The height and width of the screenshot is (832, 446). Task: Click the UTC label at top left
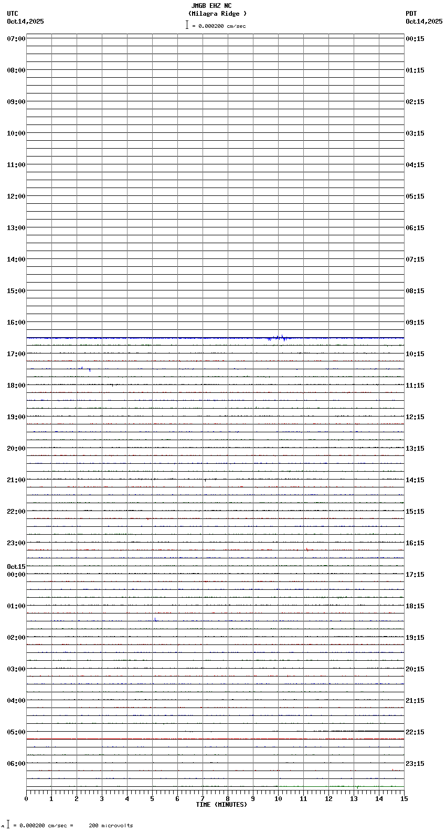[13, 14]
